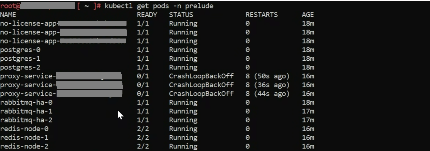Click the STATUS column header

coord(181,15)
